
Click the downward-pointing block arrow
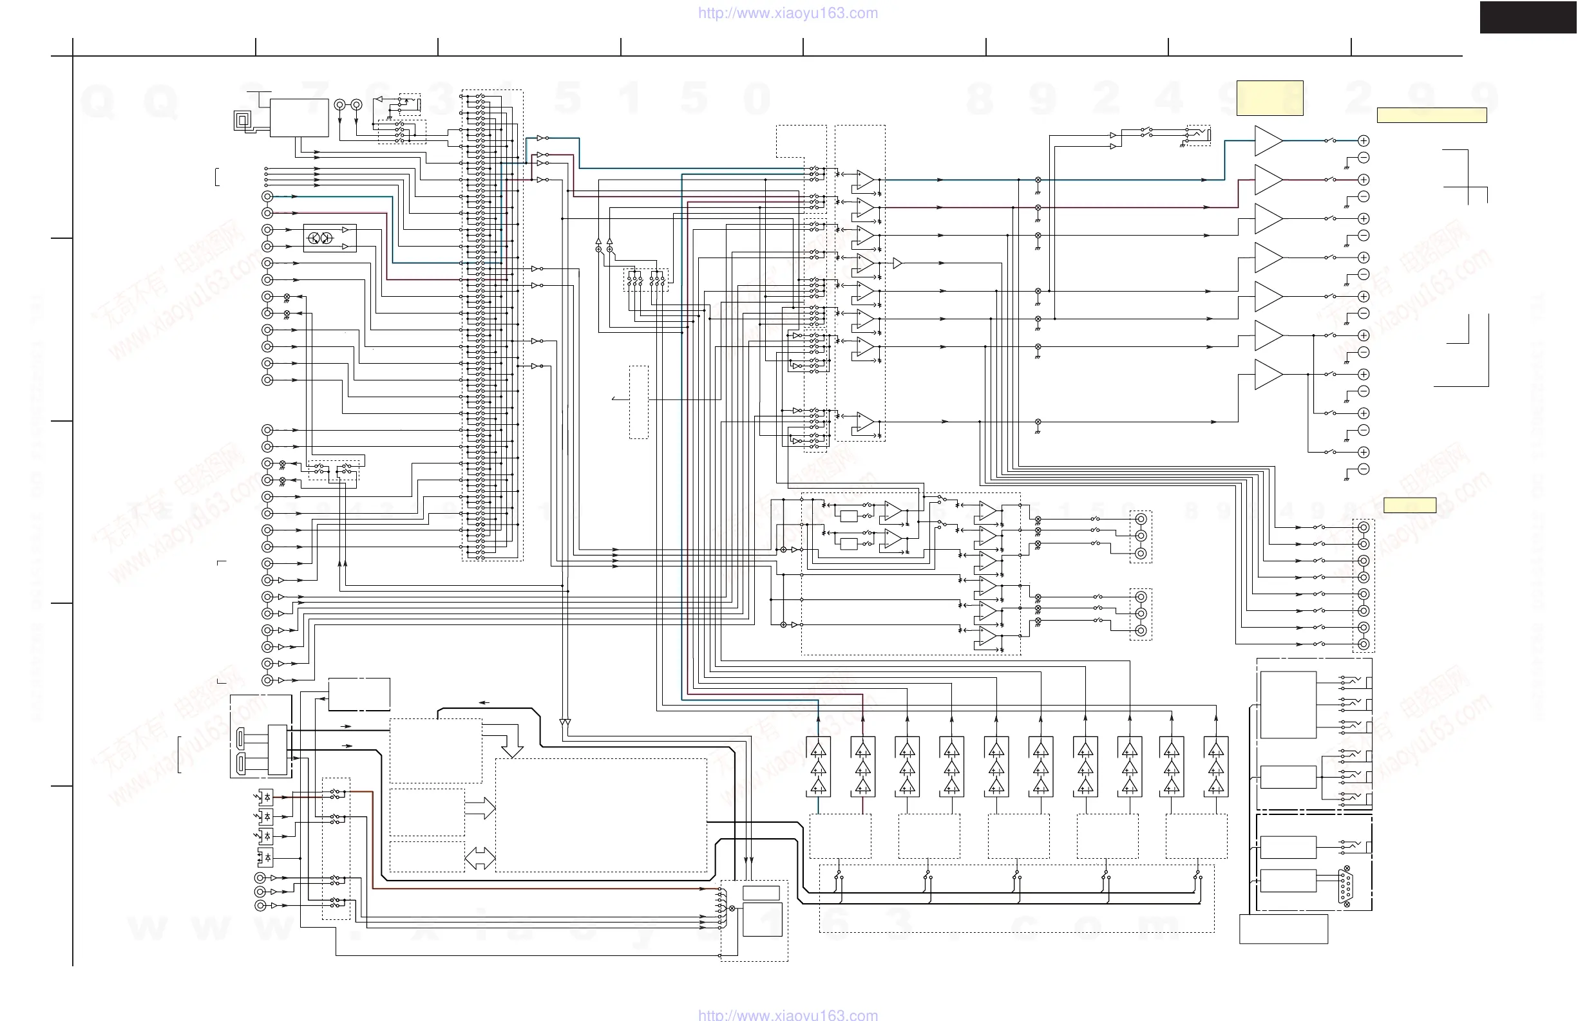tap(512, 747)
